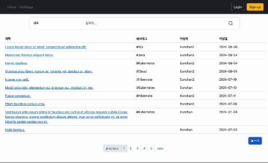Click the yellow Sign-up button

255,7
